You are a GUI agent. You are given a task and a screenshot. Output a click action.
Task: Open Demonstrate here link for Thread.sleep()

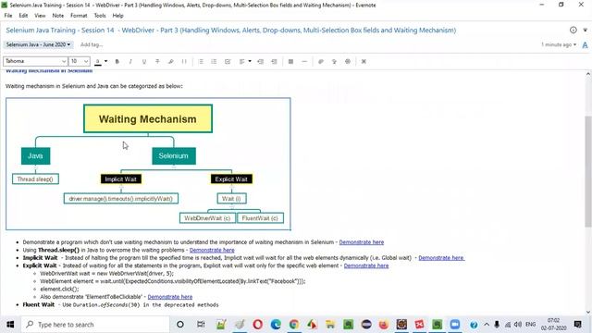(212, 250)
